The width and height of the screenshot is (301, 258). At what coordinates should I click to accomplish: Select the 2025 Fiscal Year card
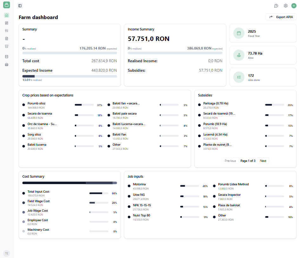point(263,33)
